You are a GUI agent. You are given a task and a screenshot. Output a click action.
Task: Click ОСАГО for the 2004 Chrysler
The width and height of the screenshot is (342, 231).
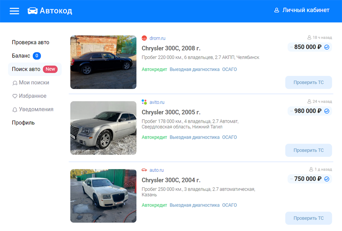(x=229, y=205)
